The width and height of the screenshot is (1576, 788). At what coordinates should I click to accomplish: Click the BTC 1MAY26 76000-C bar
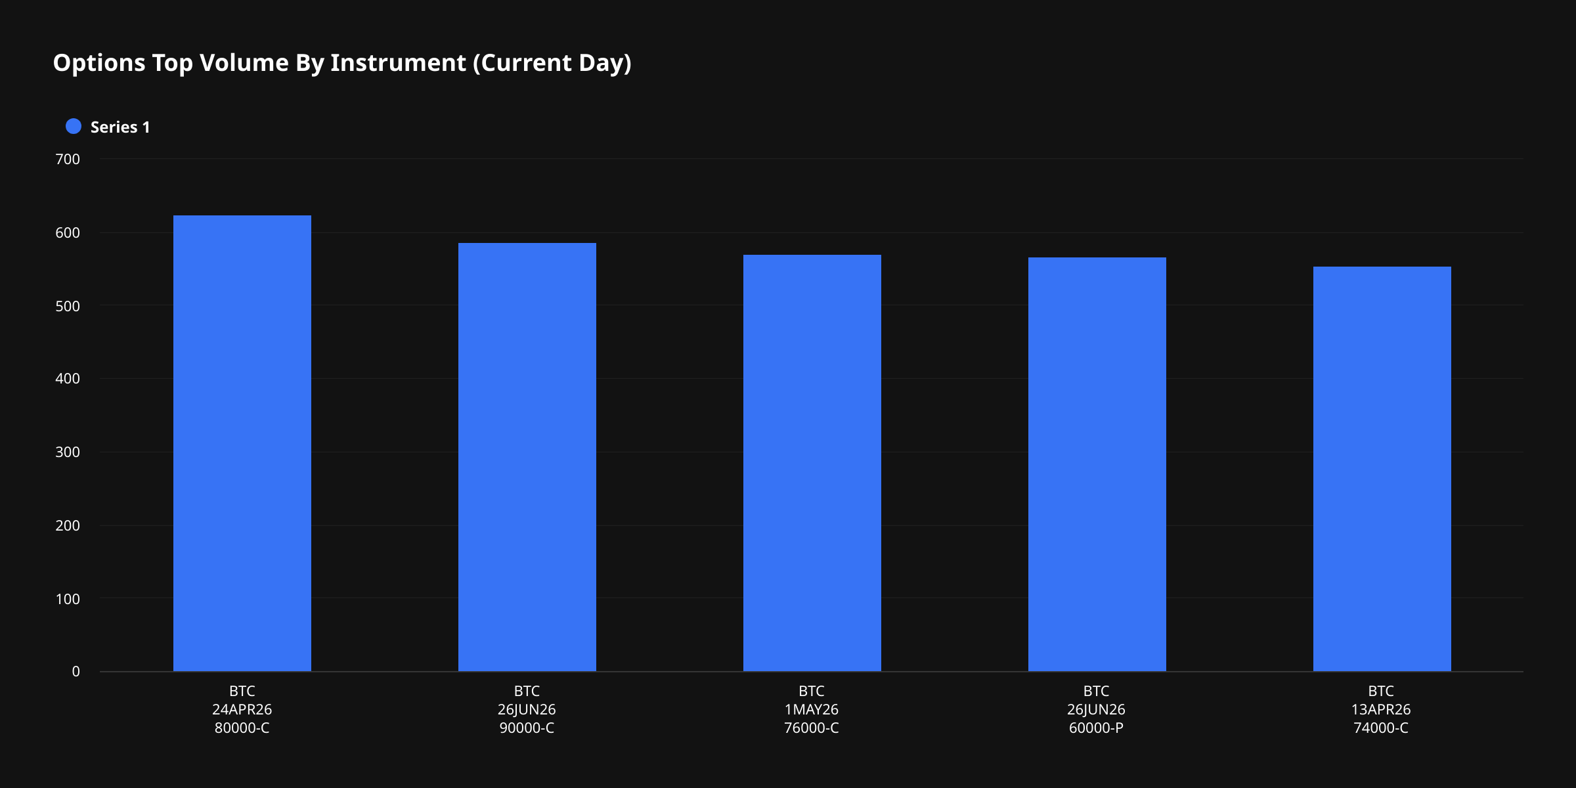(812, 463)
